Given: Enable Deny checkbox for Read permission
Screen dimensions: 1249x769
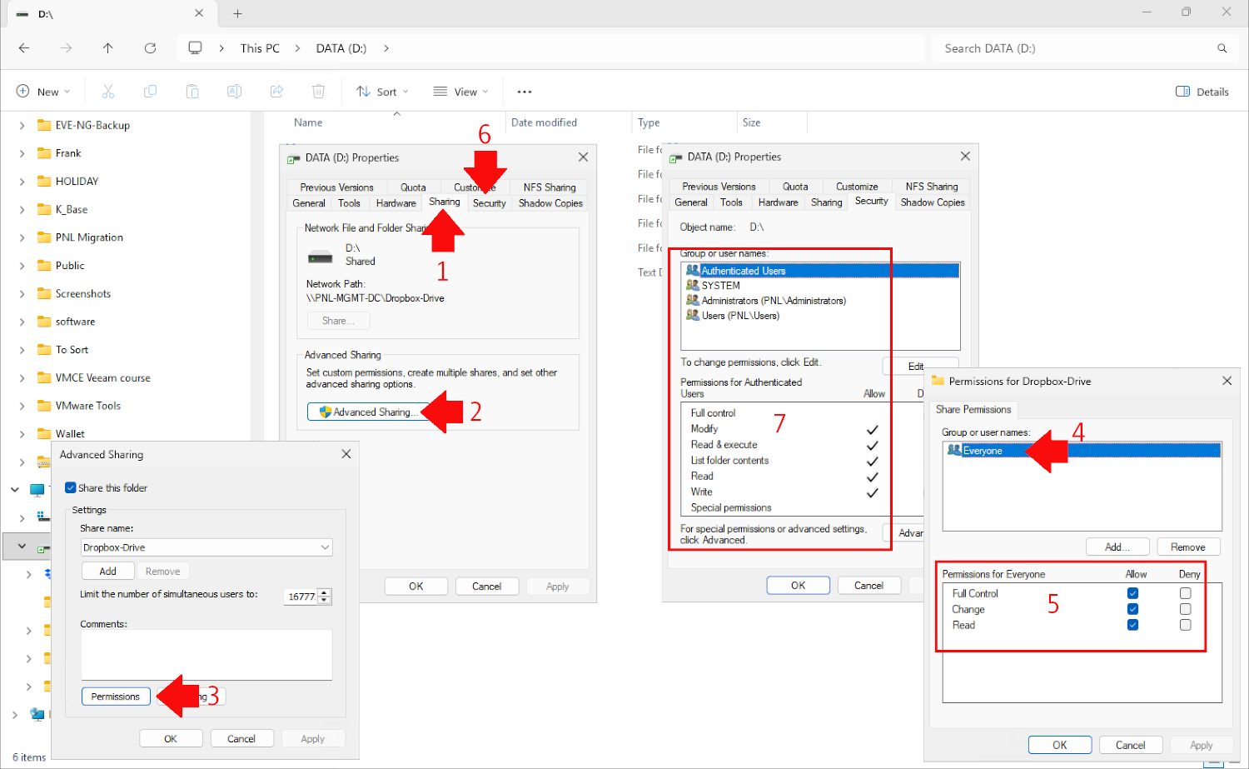Looking at the screenshot, I should [1185, 625].
